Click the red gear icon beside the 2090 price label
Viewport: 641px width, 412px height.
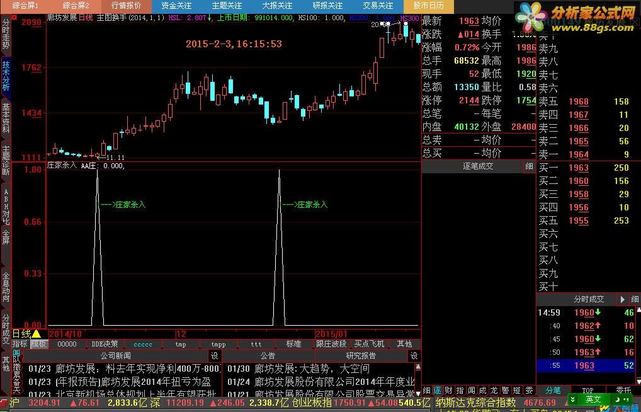tap(14, 18)
